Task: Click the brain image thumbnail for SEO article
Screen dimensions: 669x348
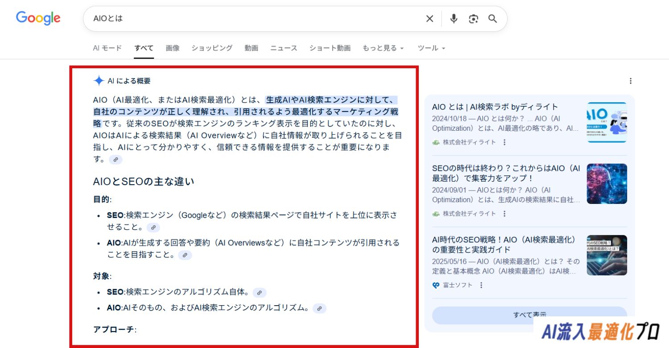Action: coord(607,184)
